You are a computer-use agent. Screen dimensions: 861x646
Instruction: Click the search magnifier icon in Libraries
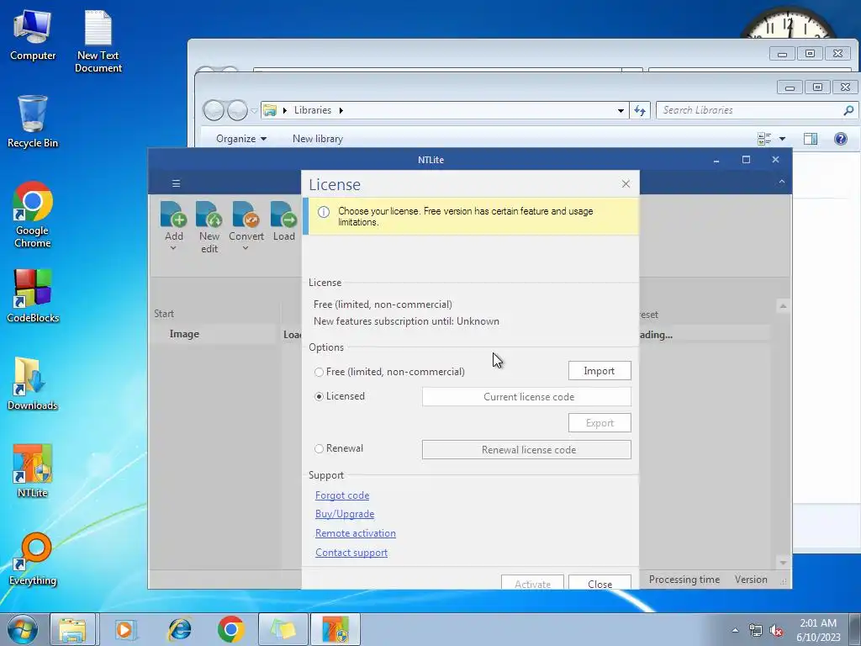pyautogui.click(x=848, y=110)
